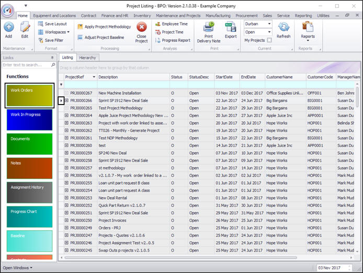The image size is (363, 273).
Task: Select the Work In Progress blue tile
Action: point(29,119)
